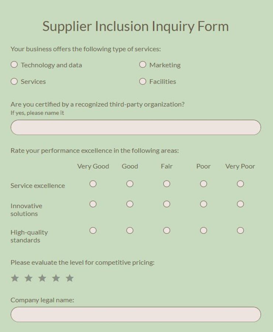Click the second star for competitive pricing
Viewport: 273px width, 332px height.
28,278
